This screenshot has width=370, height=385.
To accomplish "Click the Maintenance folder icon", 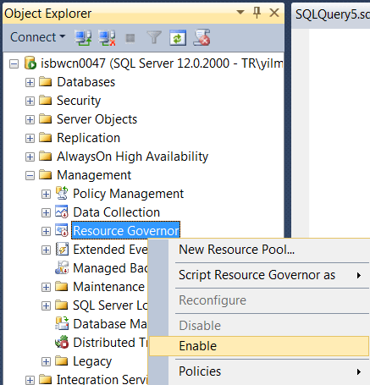I will click(62, 286).
